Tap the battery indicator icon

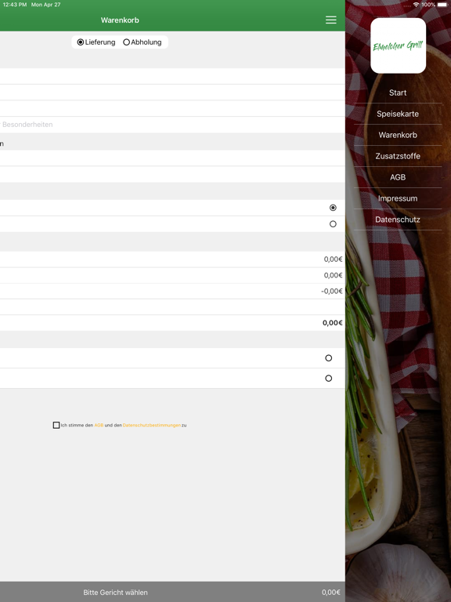pyautogui.click(x=442, y=5)
